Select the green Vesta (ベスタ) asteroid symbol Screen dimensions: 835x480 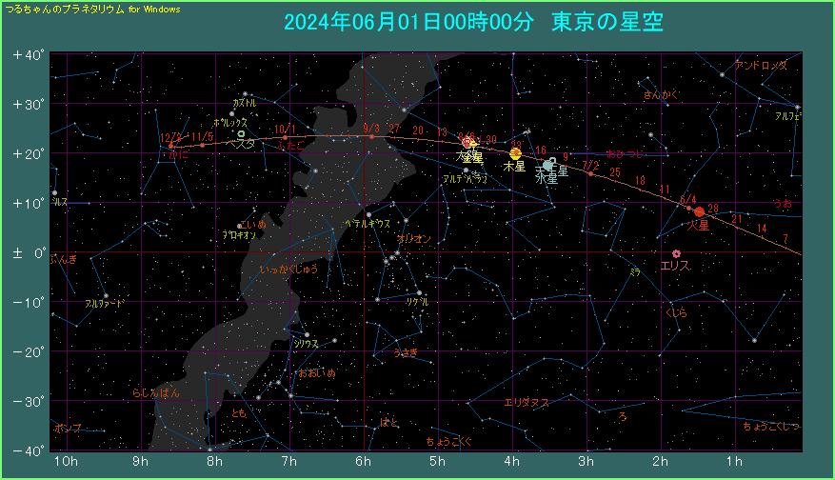pyautogui.click(x=241, y=134)
